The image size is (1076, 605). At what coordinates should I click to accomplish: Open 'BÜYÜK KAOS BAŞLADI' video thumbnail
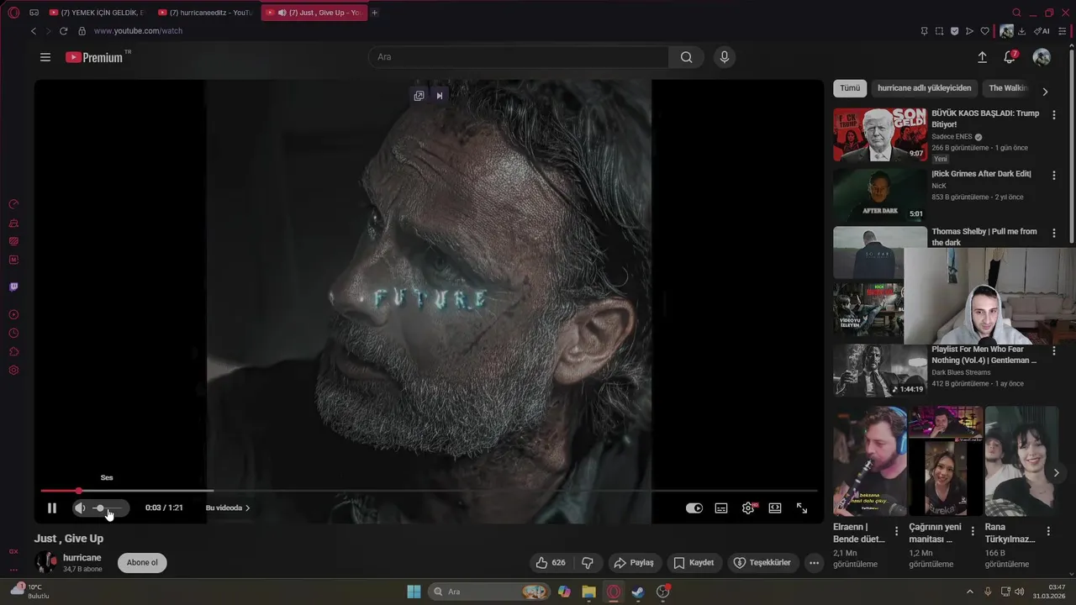click(x=880, y=134)
